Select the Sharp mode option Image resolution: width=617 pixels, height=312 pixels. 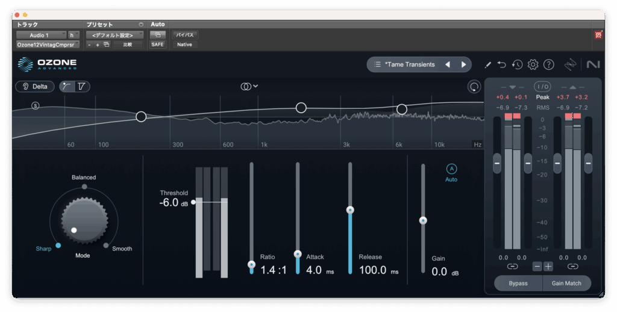pos(58,246)
